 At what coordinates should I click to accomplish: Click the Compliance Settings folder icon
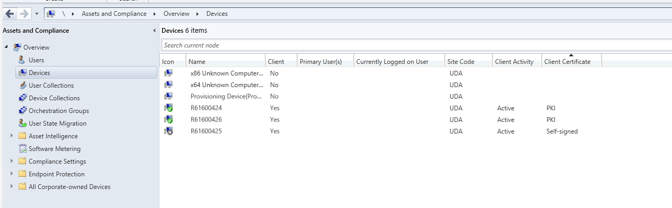click(22, 162)
